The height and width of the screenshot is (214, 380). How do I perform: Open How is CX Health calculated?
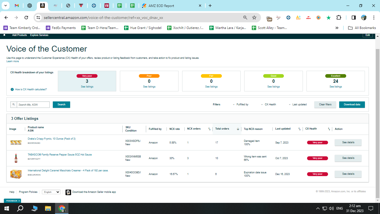31,89
